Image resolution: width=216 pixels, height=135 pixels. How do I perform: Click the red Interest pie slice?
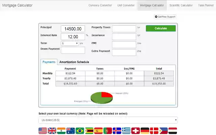(x=106, y=94)
